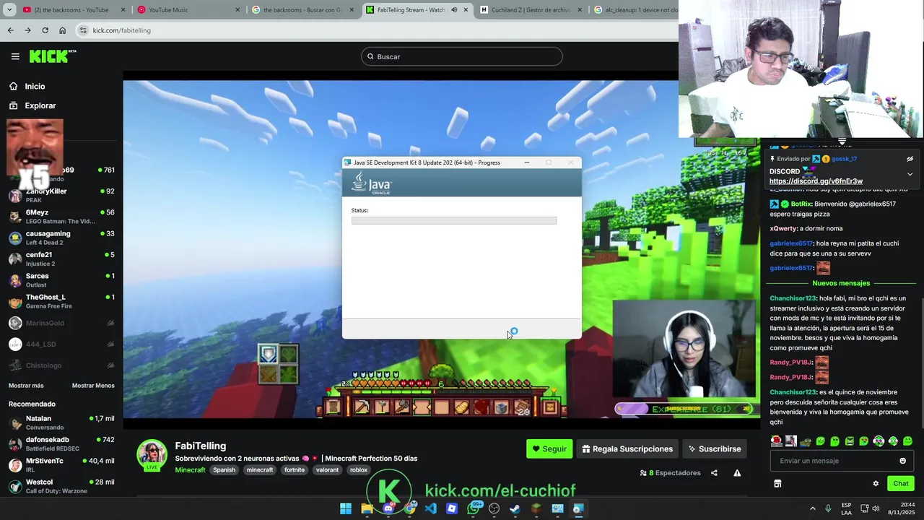
Task: Send the message with the Chat button
Action: 901,484
